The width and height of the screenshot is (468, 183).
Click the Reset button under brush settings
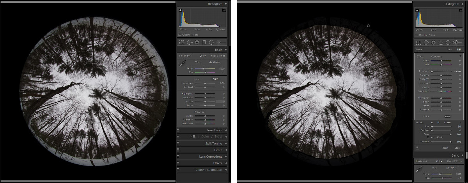[445, 148]
